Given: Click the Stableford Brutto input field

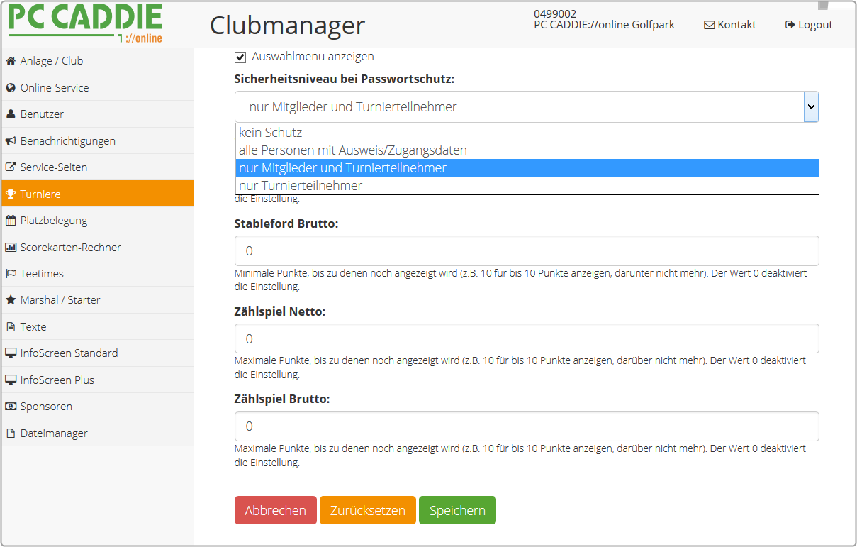Looking at the screenshot, I should (x=527, y=251).
